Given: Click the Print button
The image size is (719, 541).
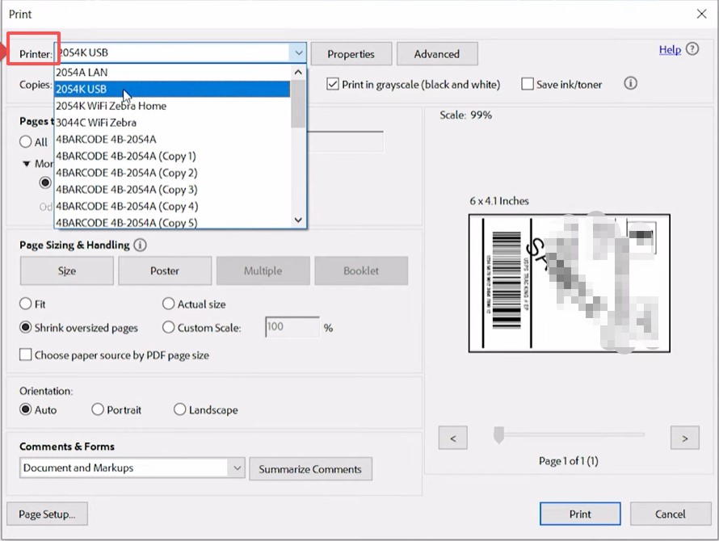Looking at the screenshot, I should [x=579, y=514].
